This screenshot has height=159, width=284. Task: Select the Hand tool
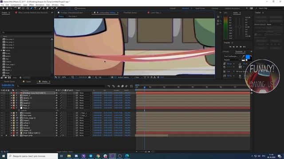[7, 8]
